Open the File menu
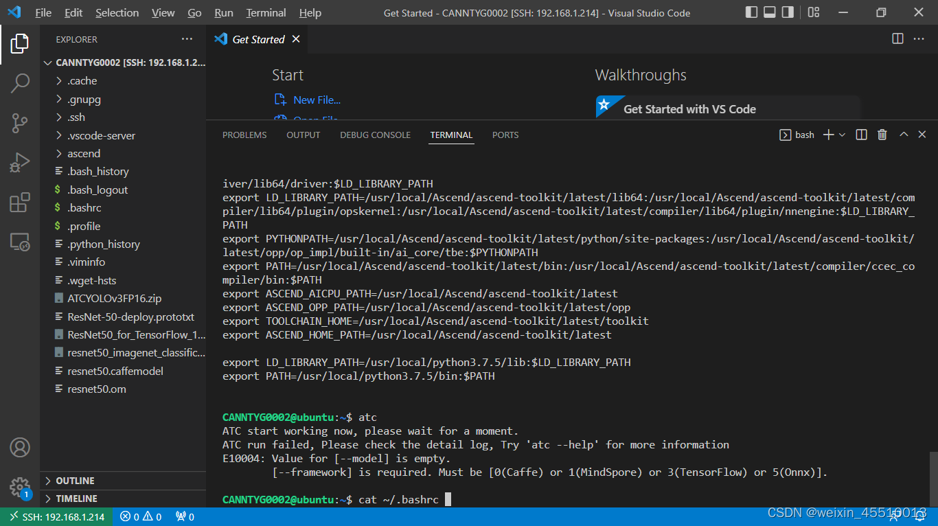This screenshot has height=526, width=938. tap(43, 12)
